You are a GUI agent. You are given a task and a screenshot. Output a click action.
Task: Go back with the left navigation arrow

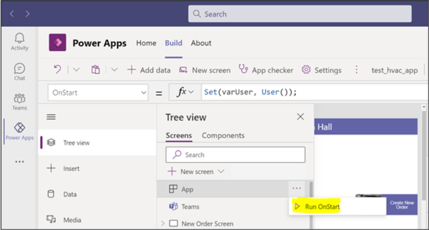12,14
